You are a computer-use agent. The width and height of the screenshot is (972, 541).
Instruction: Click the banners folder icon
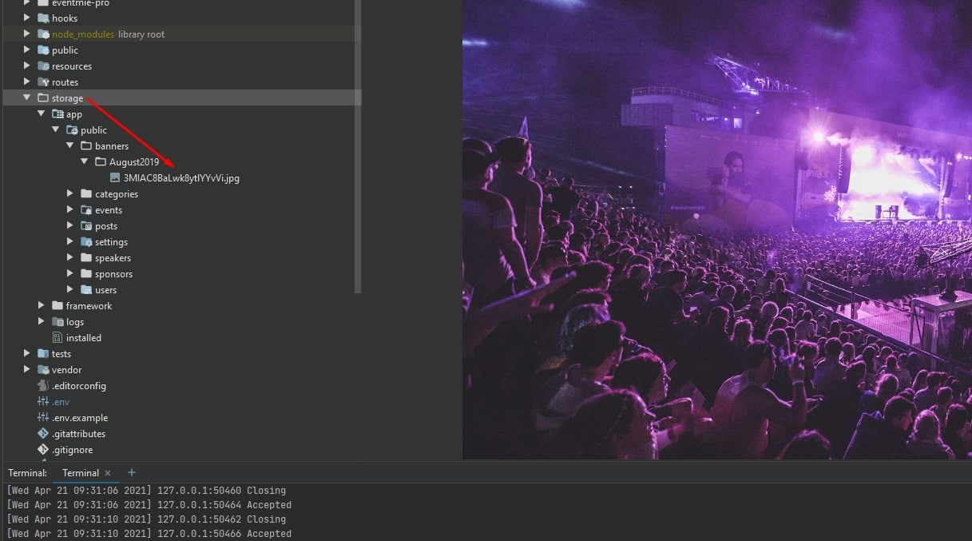click(x=86, y=146)
